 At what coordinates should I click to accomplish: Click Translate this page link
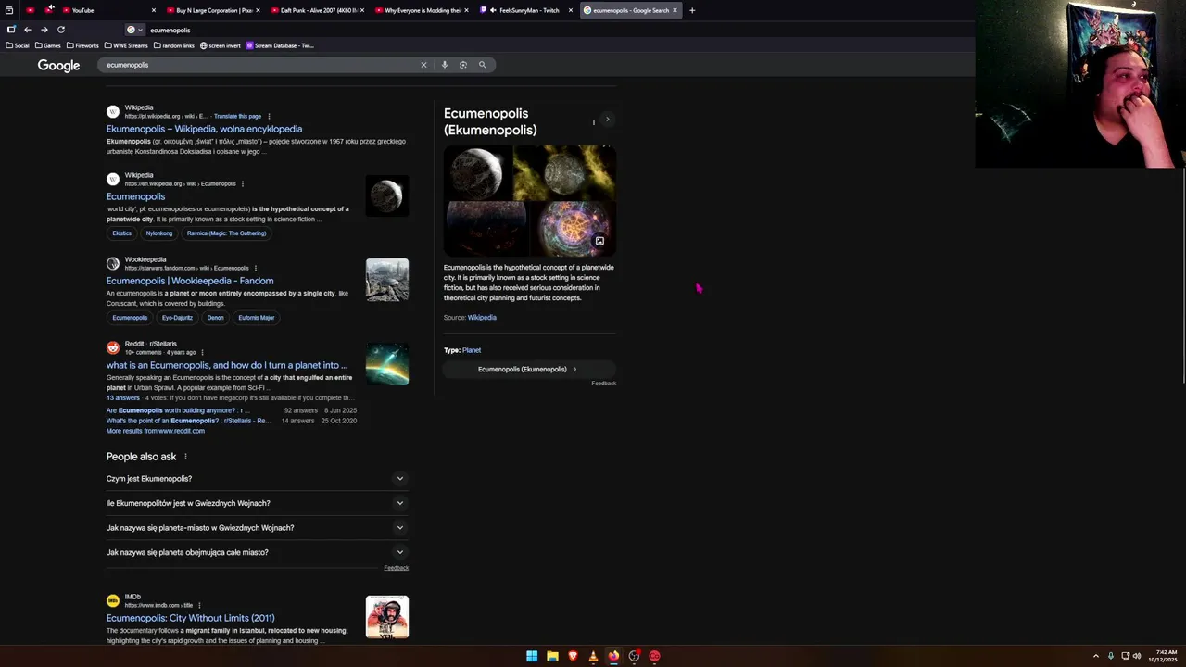point(237,117)
